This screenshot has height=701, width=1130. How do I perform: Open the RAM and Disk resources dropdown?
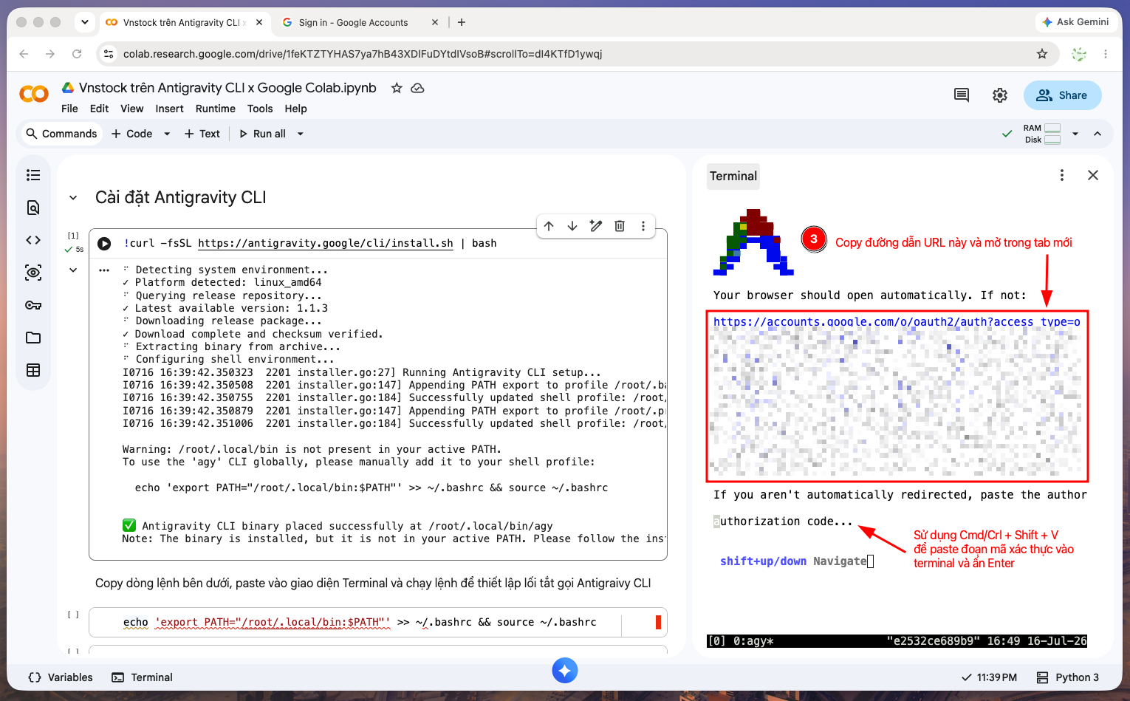coord(1075,134)
